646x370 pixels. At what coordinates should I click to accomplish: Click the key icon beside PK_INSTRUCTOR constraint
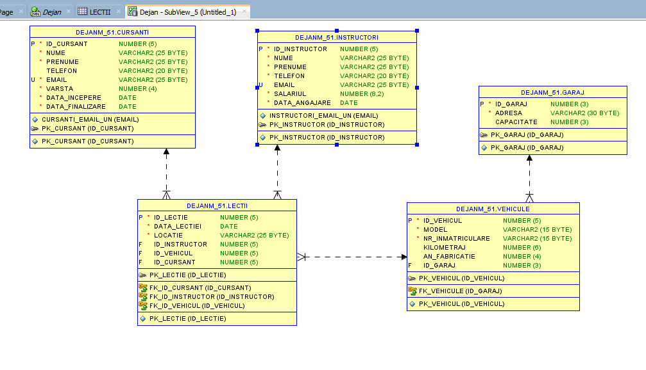(263, 125)
